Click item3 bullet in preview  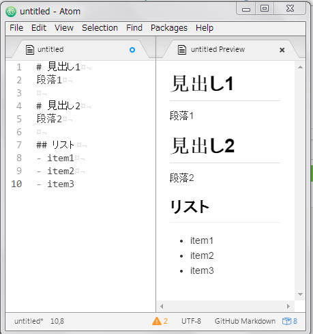point(202,270)
